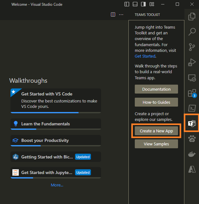
Task: Open Customize Layout icon in title bar
Action: (152, 4)
